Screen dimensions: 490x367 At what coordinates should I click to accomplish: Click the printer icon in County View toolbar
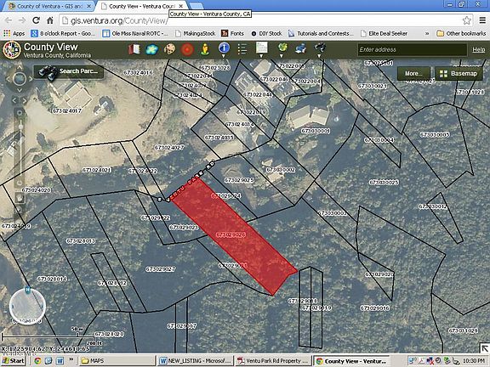(x=300, y=48)
